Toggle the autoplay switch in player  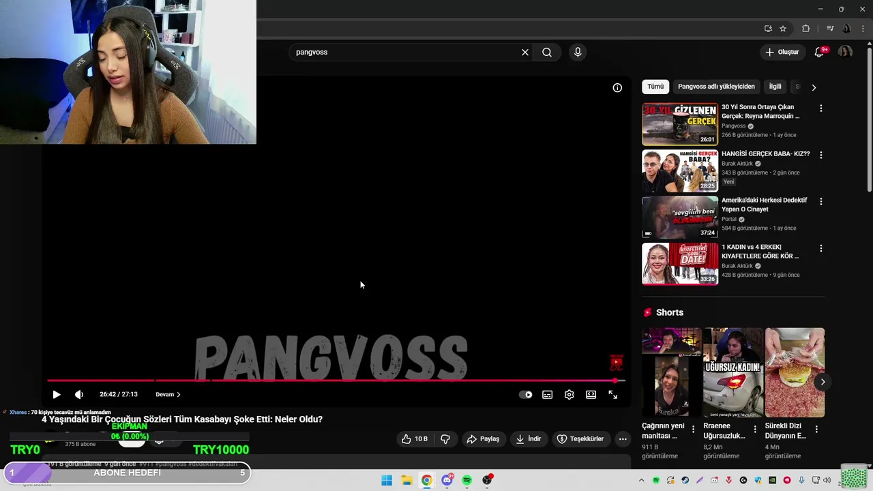click(x=525, y=394)
